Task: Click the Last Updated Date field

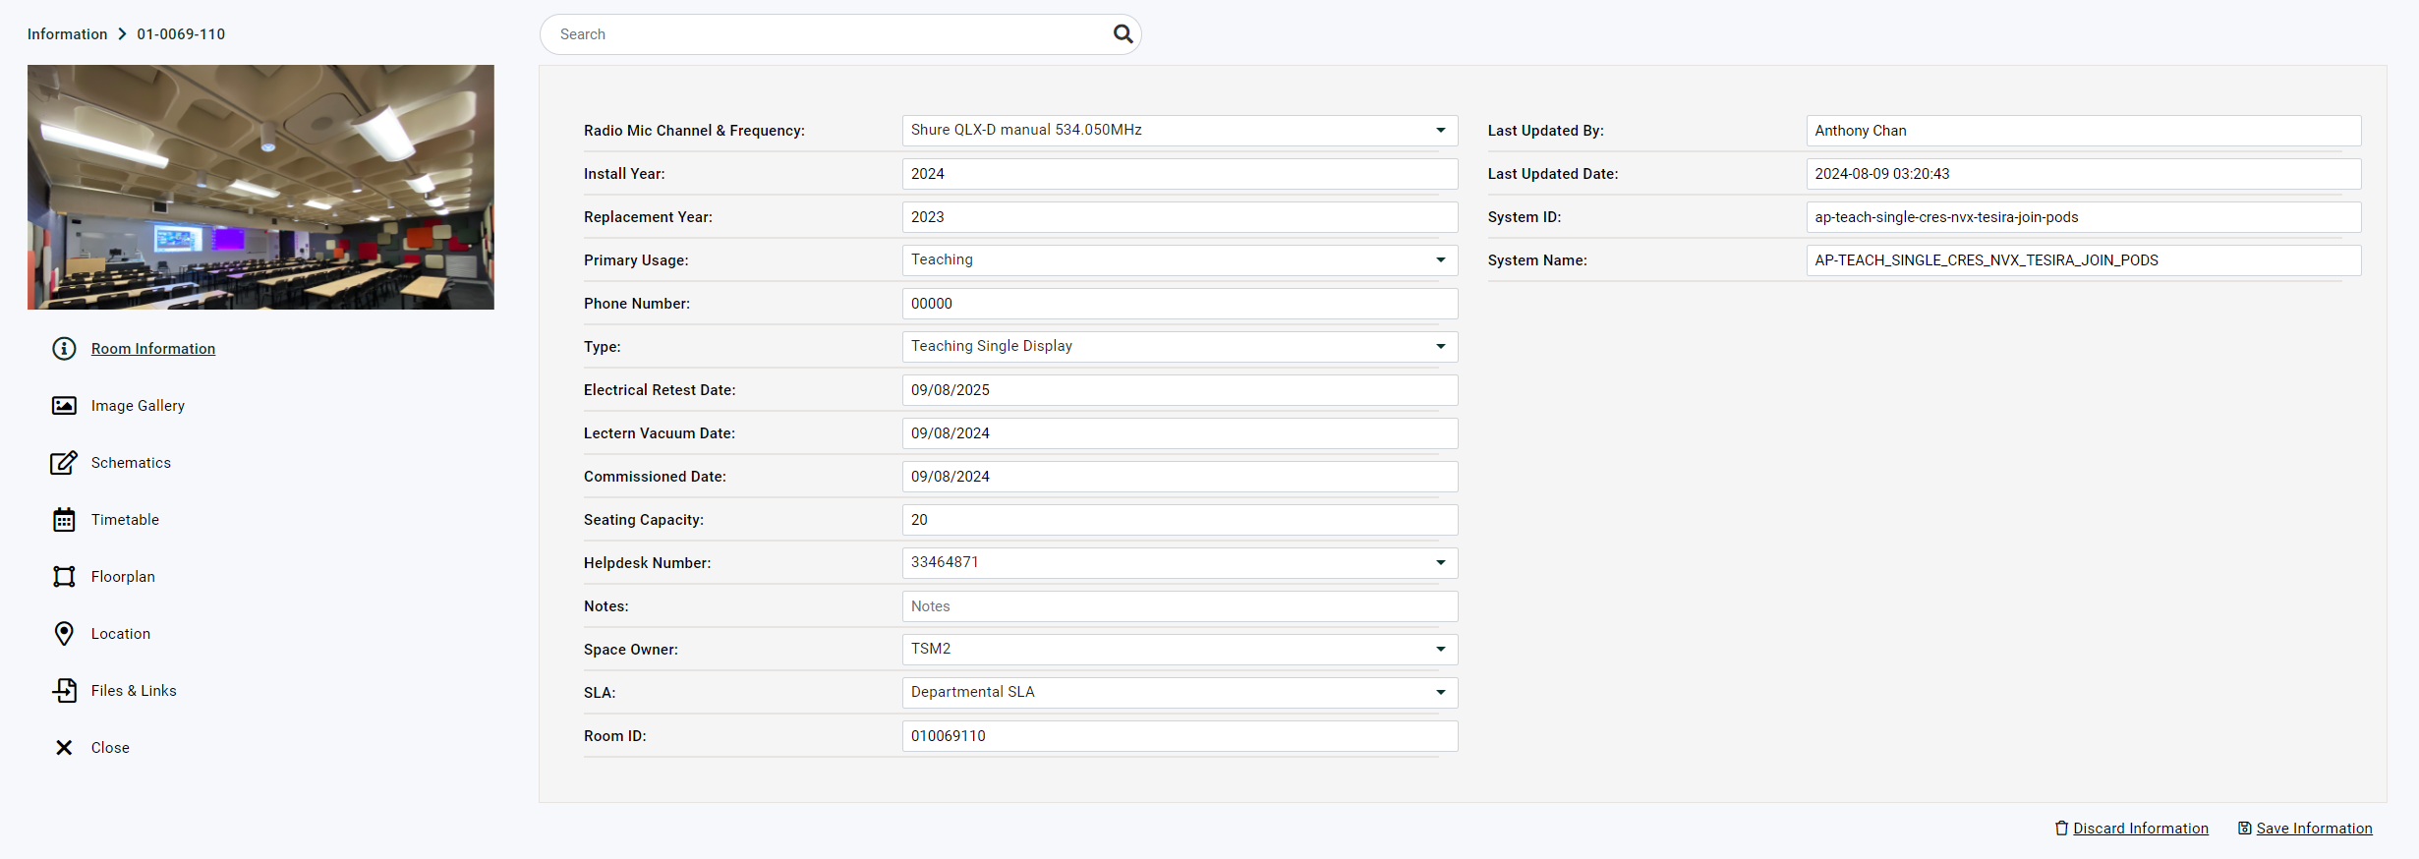Action: click(x=2084, y=174)
